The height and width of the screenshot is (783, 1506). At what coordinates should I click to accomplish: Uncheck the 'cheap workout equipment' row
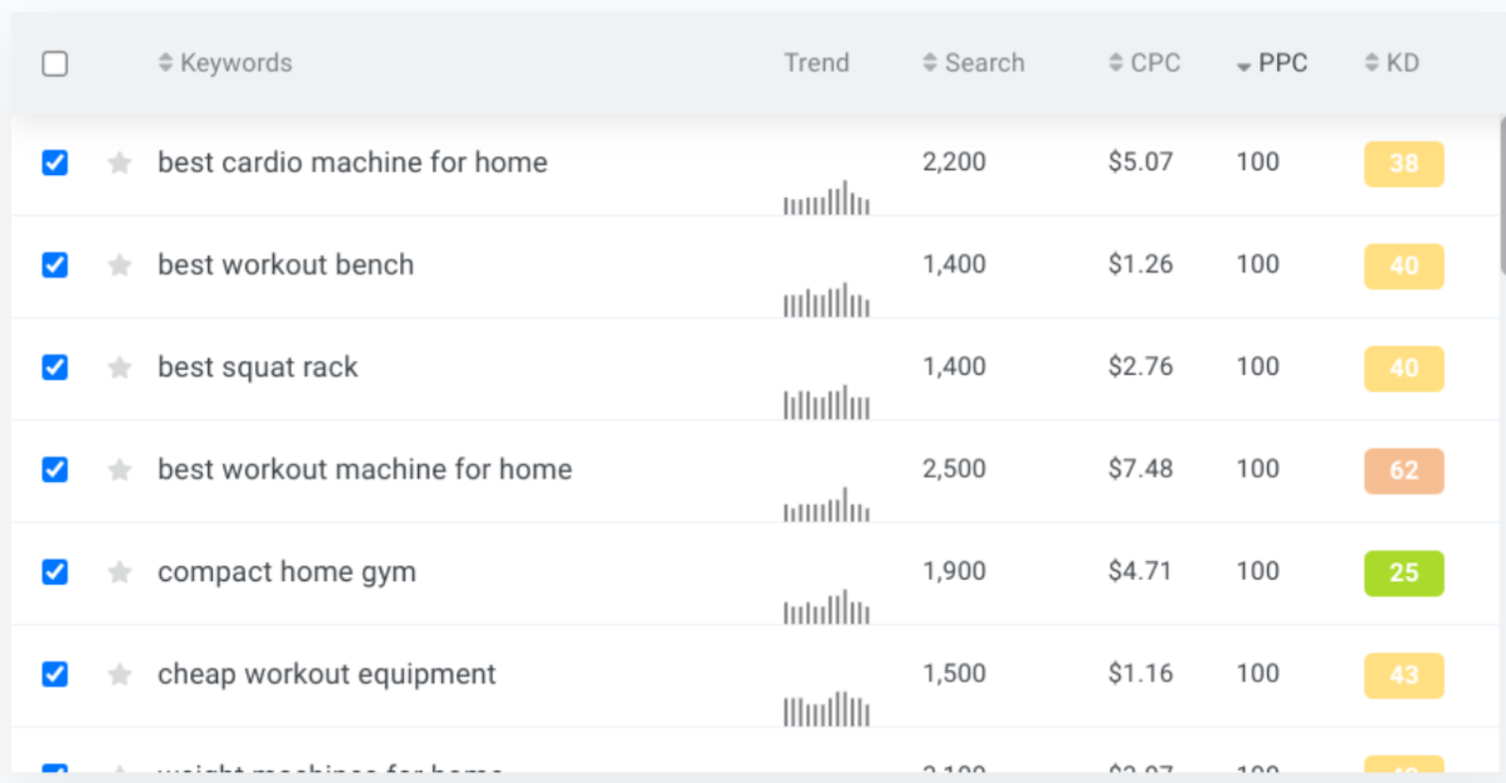56,675
